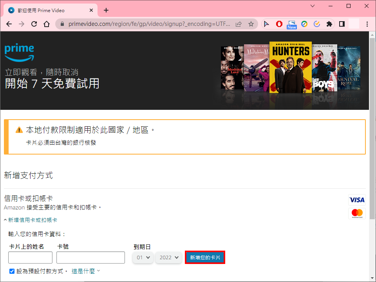The image size is (376, 282).
Task: Open the expiry year dropdown showing 2022
Action: point(168,258)
